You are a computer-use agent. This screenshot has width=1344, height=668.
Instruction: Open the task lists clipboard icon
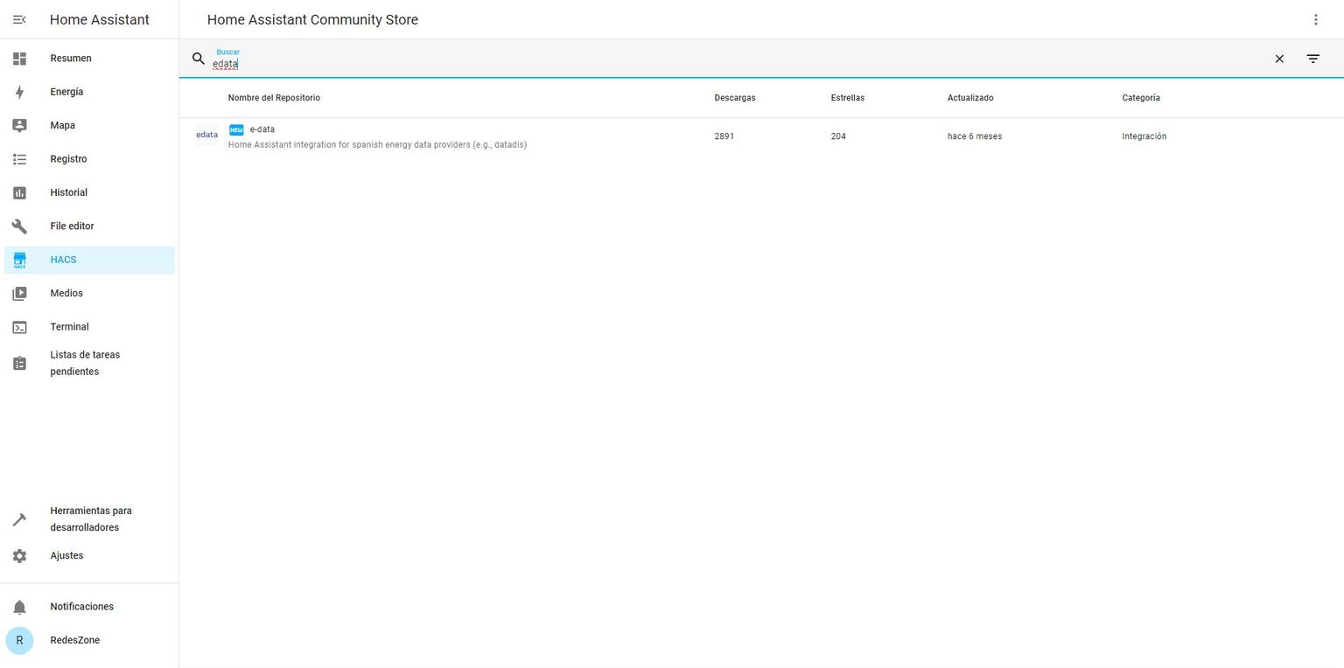tap(19, 363)
